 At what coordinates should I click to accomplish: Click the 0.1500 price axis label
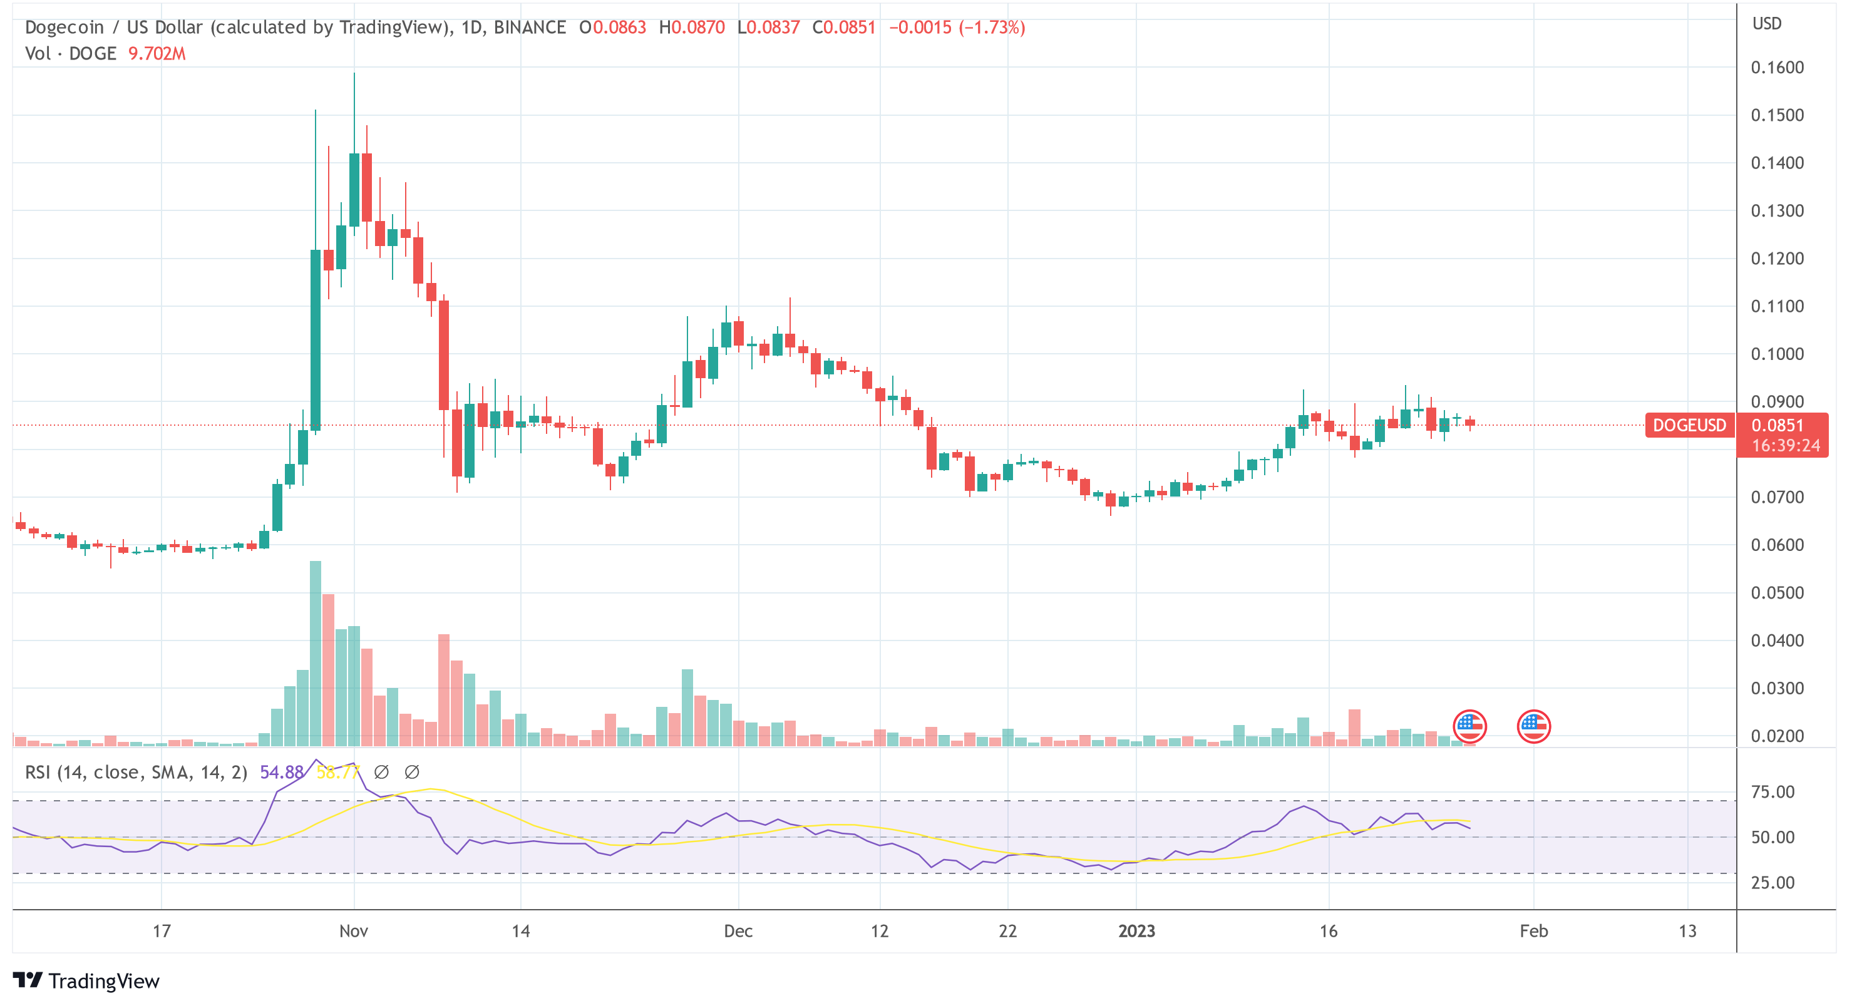point(1777,115)
